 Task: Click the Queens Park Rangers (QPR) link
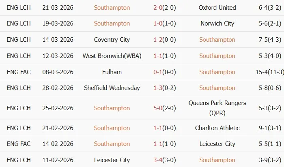[x=217, y=108]
